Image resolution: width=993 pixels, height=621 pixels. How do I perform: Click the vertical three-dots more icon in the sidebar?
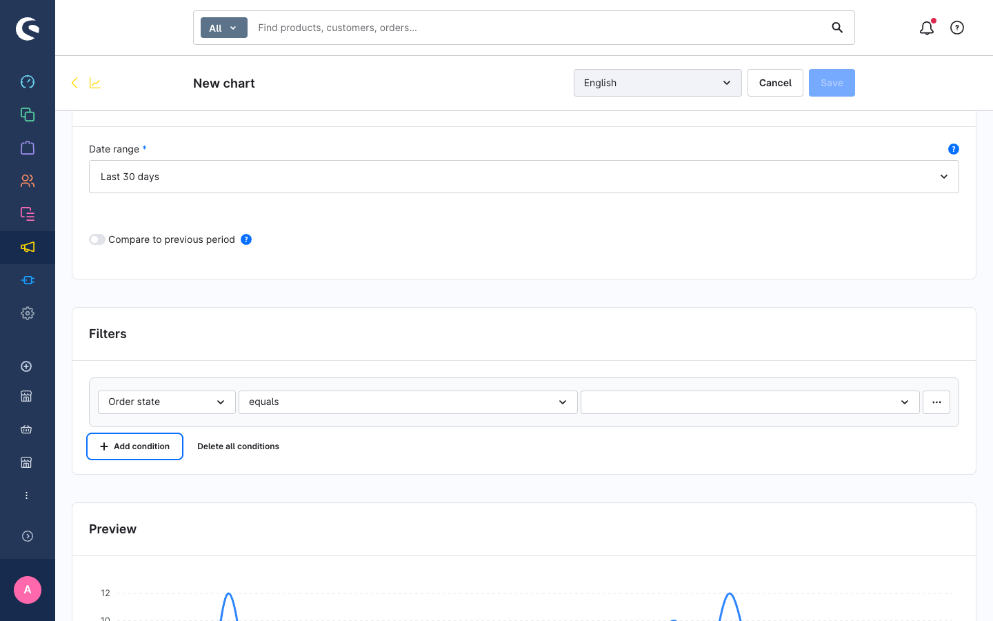26,495
